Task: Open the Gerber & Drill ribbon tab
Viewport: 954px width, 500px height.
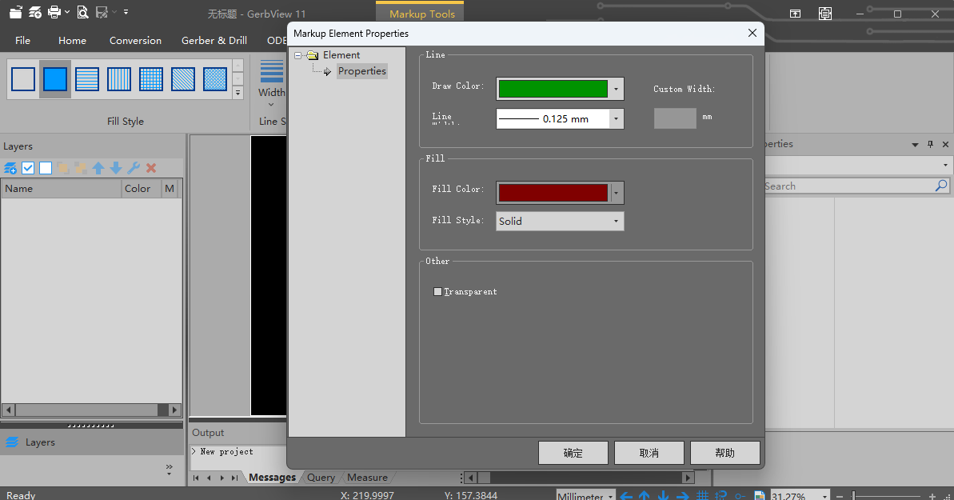Action: [x=214, y=41]
